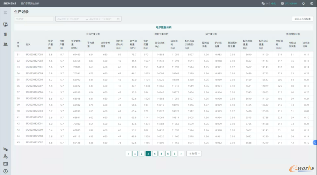317x175 pixels.
Task: Go to page 2
Action: click(141, 154)
